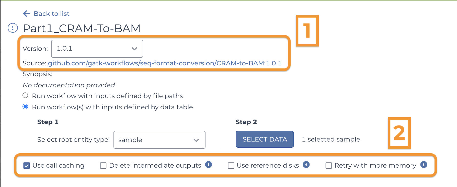
Task: Open the GitHub CRAM-to-BAM source link
Action: click(x=165, y=63)
